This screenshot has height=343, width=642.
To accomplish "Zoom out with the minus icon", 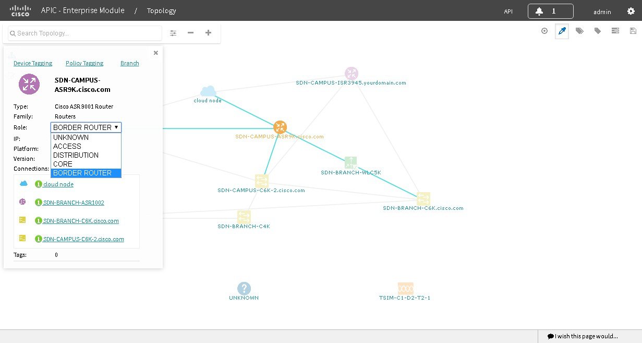I will pos(191,33).
